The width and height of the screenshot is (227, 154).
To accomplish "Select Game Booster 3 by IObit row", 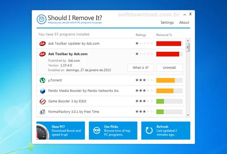I will tap(111, 101).
